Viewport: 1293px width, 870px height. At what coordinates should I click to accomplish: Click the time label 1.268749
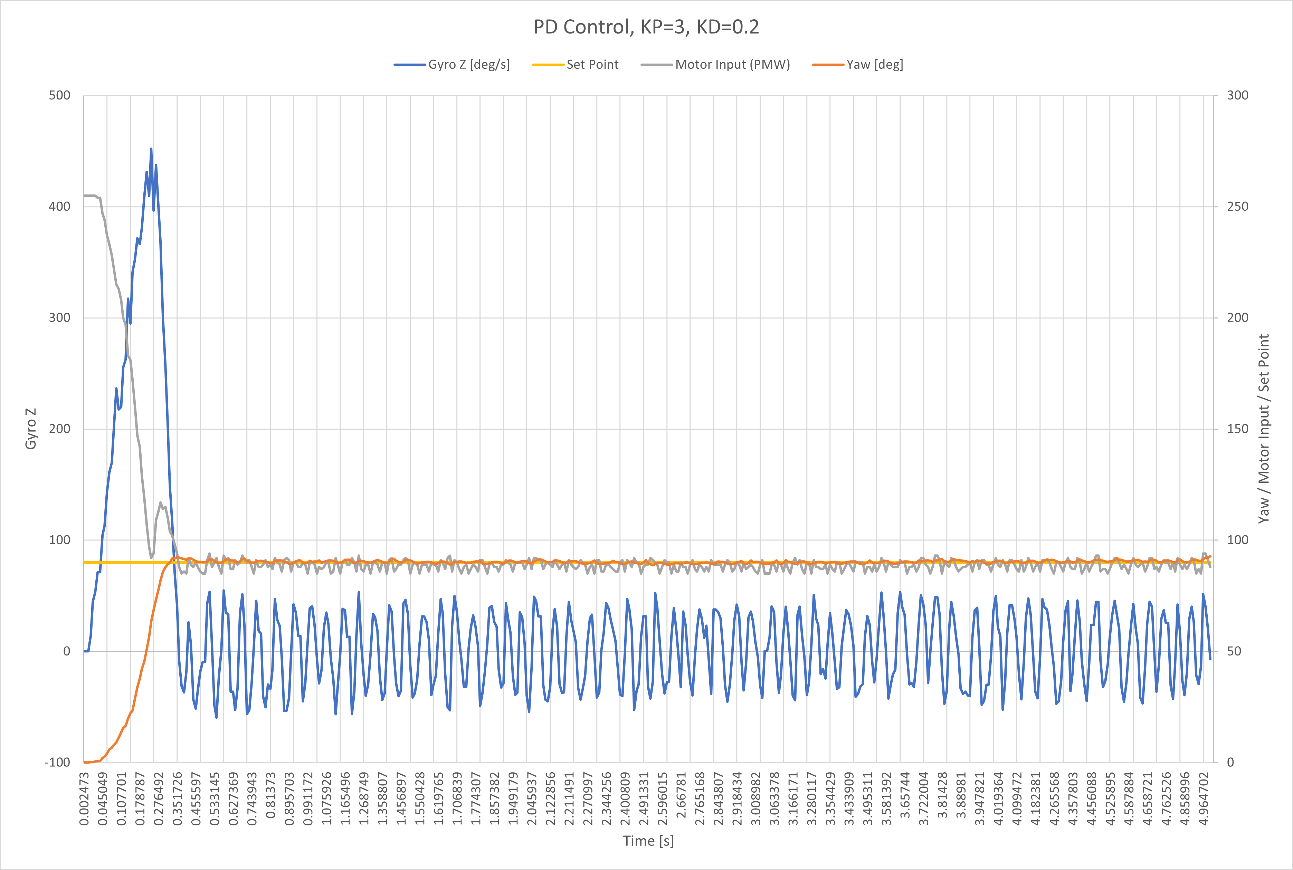(x=363, y=799)
